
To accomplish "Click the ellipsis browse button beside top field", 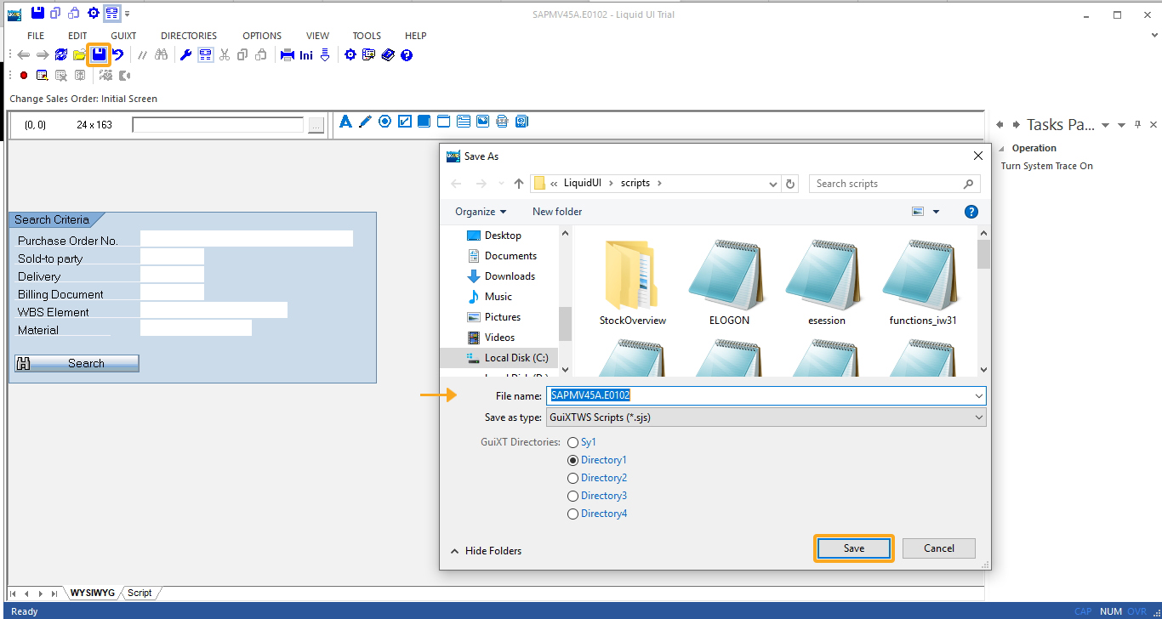I will (316, 125).
